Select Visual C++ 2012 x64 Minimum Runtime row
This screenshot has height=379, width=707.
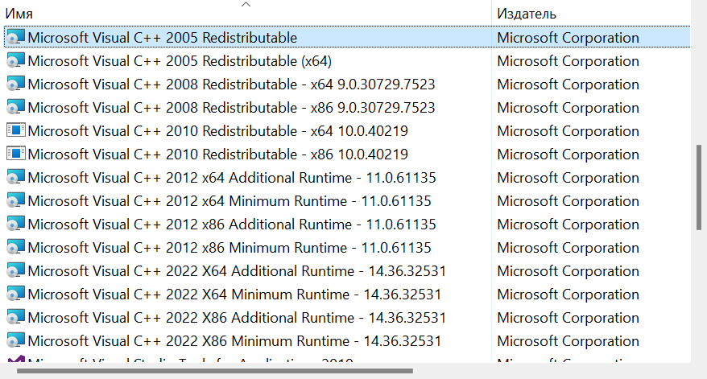229,201
